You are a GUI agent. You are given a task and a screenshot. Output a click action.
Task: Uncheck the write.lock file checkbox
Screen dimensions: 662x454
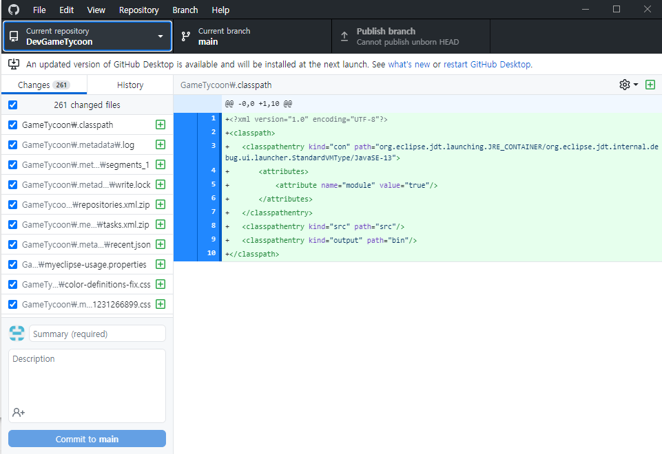click(x=13, y=184)
